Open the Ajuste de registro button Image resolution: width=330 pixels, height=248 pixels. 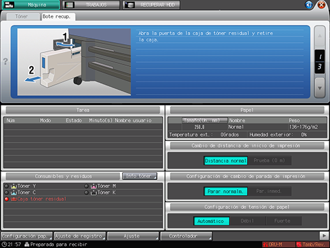80,236
